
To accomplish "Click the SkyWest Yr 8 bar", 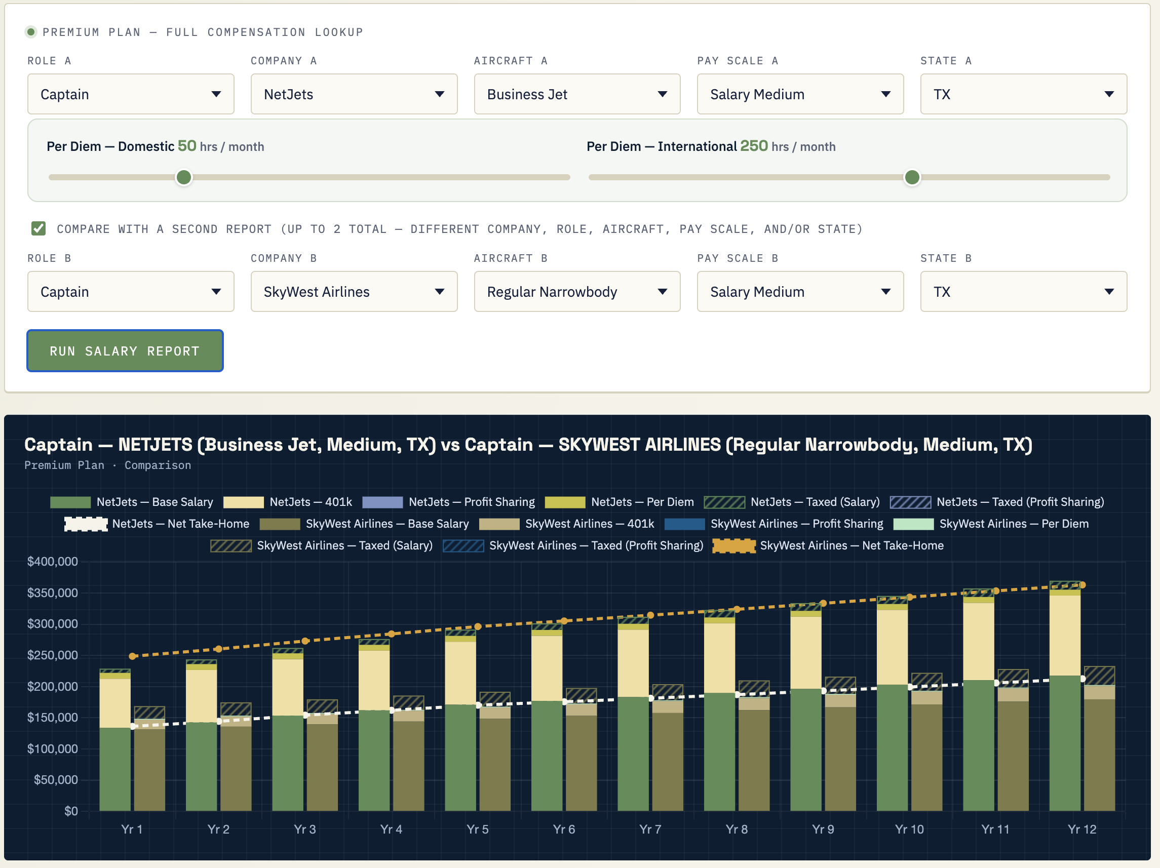I will tap(754, 746).
